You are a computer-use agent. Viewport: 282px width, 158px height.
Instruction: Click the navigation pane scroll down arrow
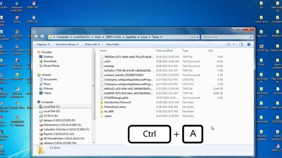(x=93, y=142)
